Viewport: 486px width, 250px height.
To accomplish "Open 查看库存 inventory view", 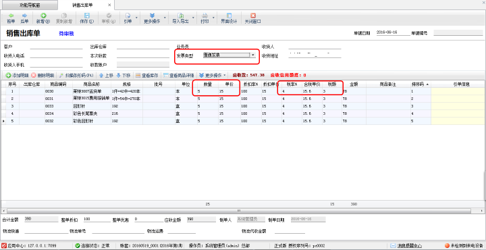I will click(147, 76).
